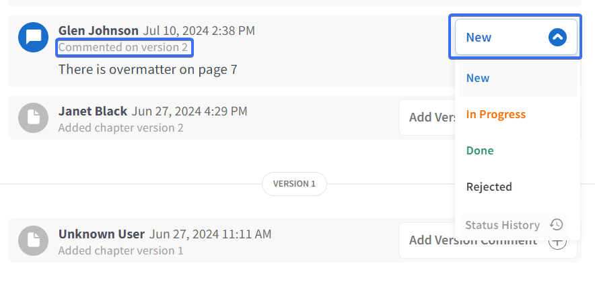Click the Janet Black author name
The width and height of the screenshot is (595, 282).
pos(93,111)
